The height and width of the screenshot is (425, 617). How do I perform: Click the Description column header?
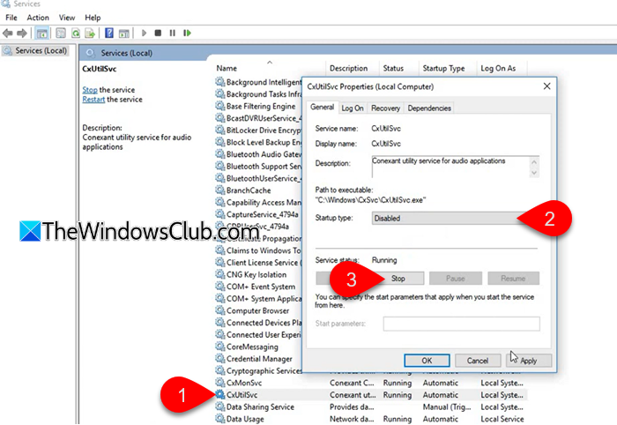point(349,68)
